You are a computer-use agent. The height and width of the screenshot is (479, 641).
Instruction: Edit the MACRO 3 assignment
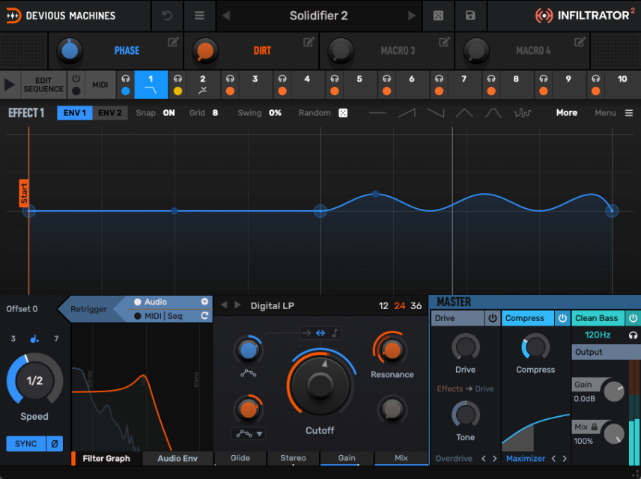[444, 42]
